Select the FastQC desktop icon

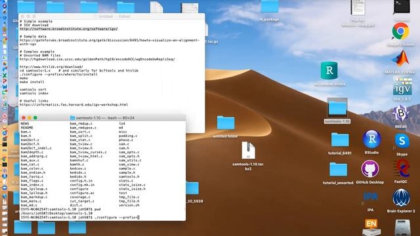click(x=401, y=168)
